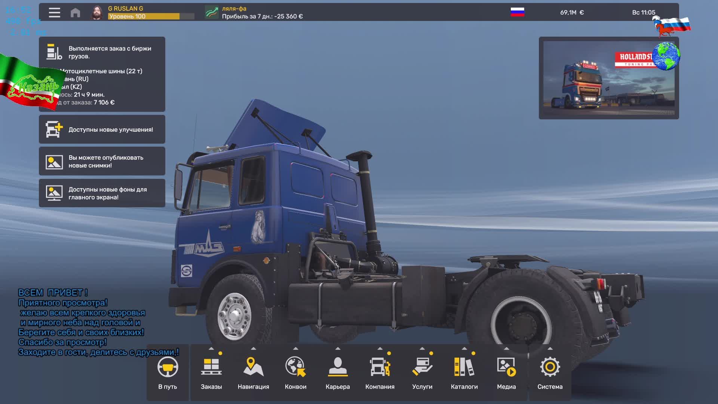This screenshot has width=718, height=404.
Task: Select the Russian flag language icon
Action: [518, 12]
